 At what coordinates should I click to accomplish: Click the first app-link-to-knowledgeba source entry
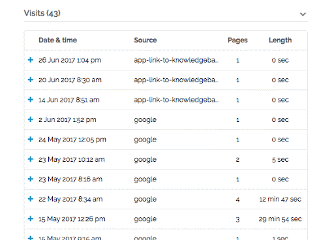click(x=176, y=60)
